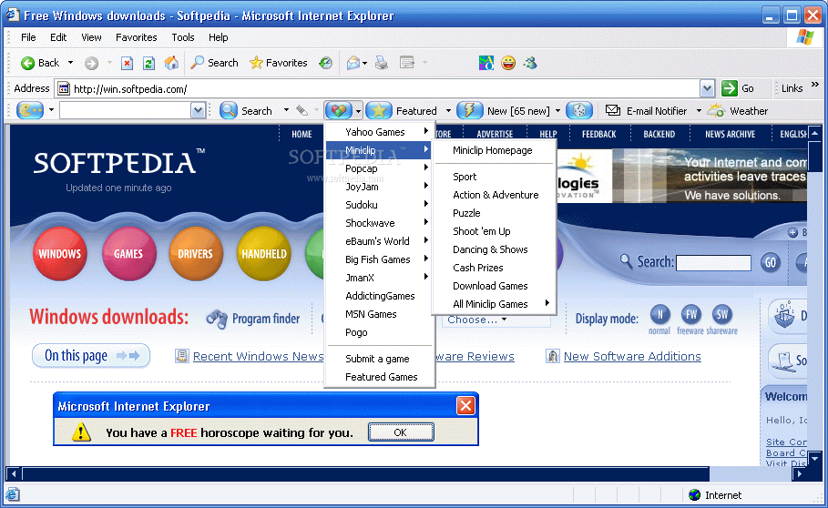This screenshot has width=828, height=508.
Task: Click the DRIVERS orange ball
Action: [195, 253]
